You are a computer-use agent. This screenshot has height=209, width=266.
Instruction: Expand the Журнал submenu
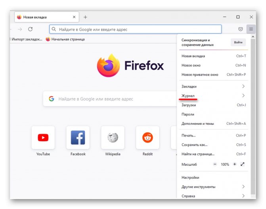coord(214,96)
